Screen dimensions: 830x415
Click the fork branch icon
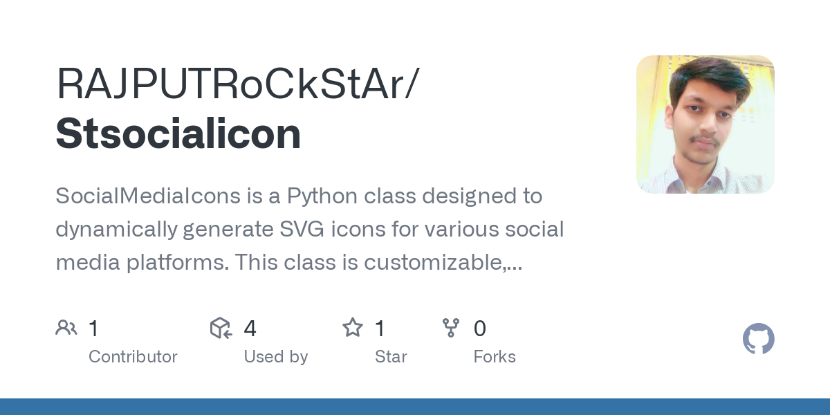pyautogui.click(x=451, y=328)
